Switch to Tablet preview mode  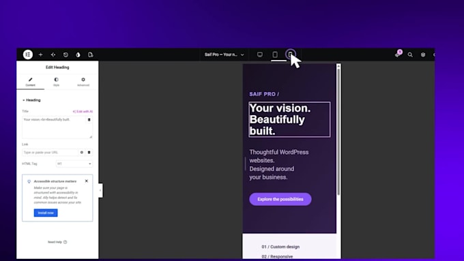click(275, 55)
